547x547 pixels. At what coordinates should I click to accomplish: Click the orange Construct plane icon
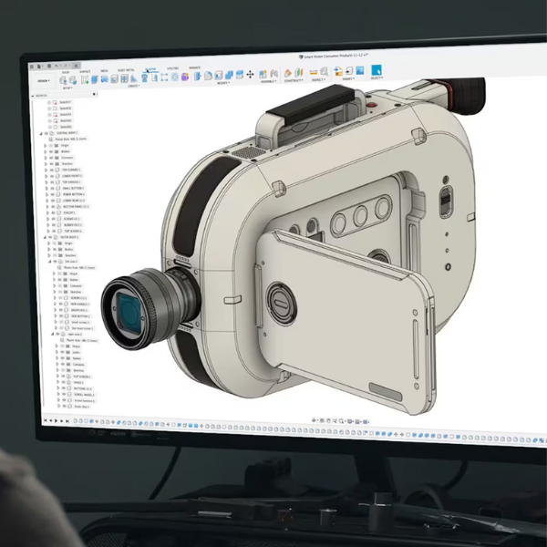pyautogui.click(x=288, y=73)
